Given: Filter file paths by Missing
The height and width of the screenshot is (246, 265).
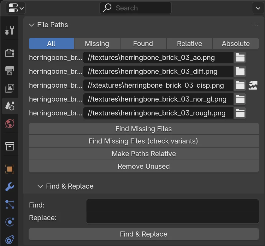Looking at the screenshot, I should click(97, 44).
